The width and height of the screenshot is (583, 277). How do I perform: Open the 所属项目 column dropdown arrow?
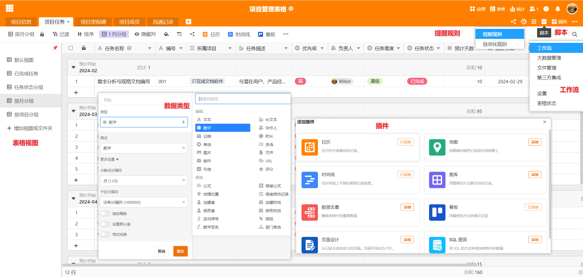click(230, 48)
